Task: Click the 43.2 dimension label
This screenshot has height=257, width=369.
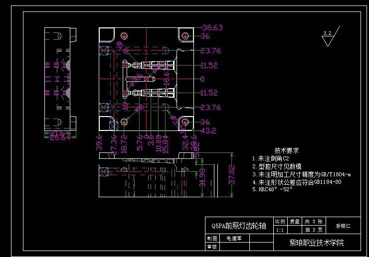Action: pos(208,130)
